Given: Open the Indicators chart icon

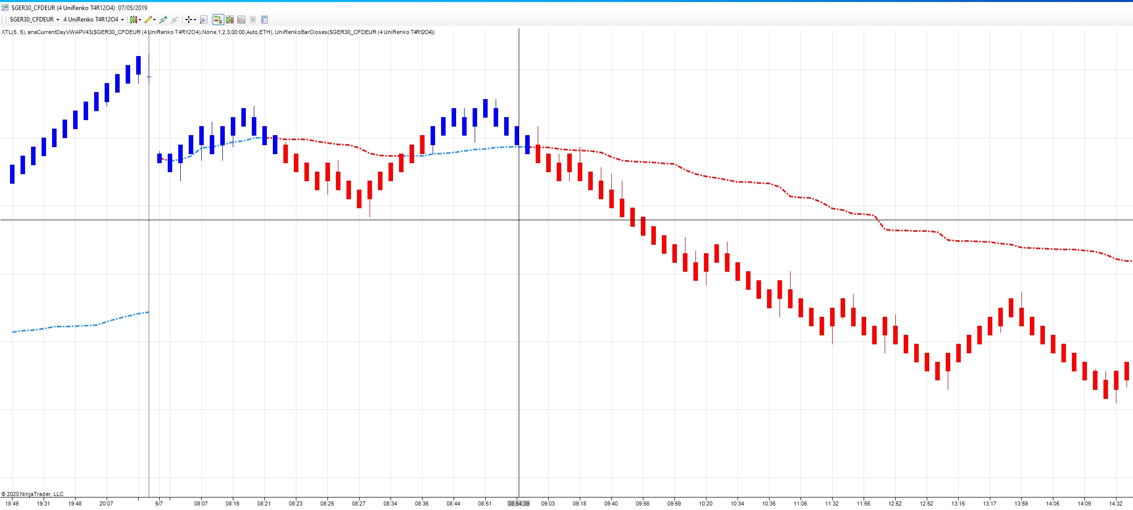Looking at the screenshot, I should click(241, 20).
